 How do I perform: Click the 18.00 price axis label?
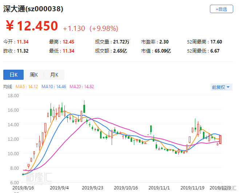click(13, 95)
